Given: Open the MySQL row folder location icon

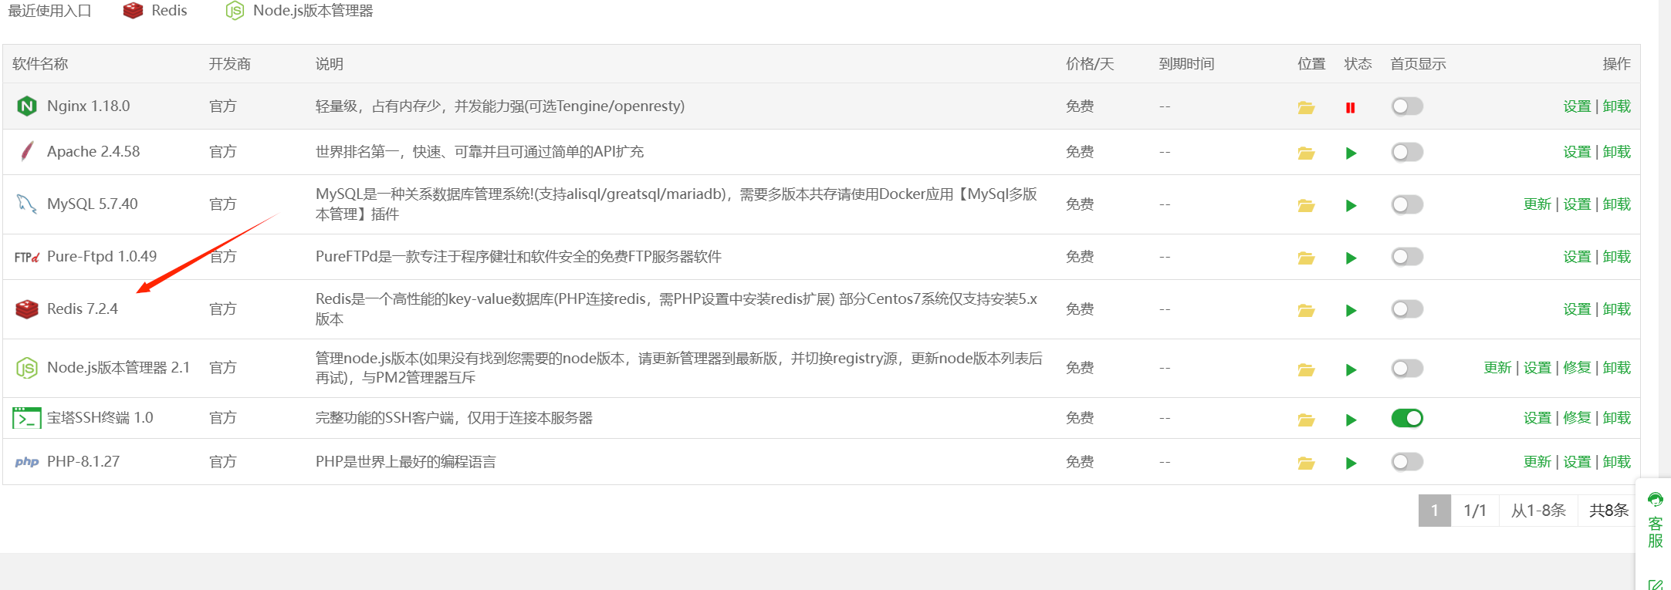Looking at the screenshot, I should pos(1306,205).
